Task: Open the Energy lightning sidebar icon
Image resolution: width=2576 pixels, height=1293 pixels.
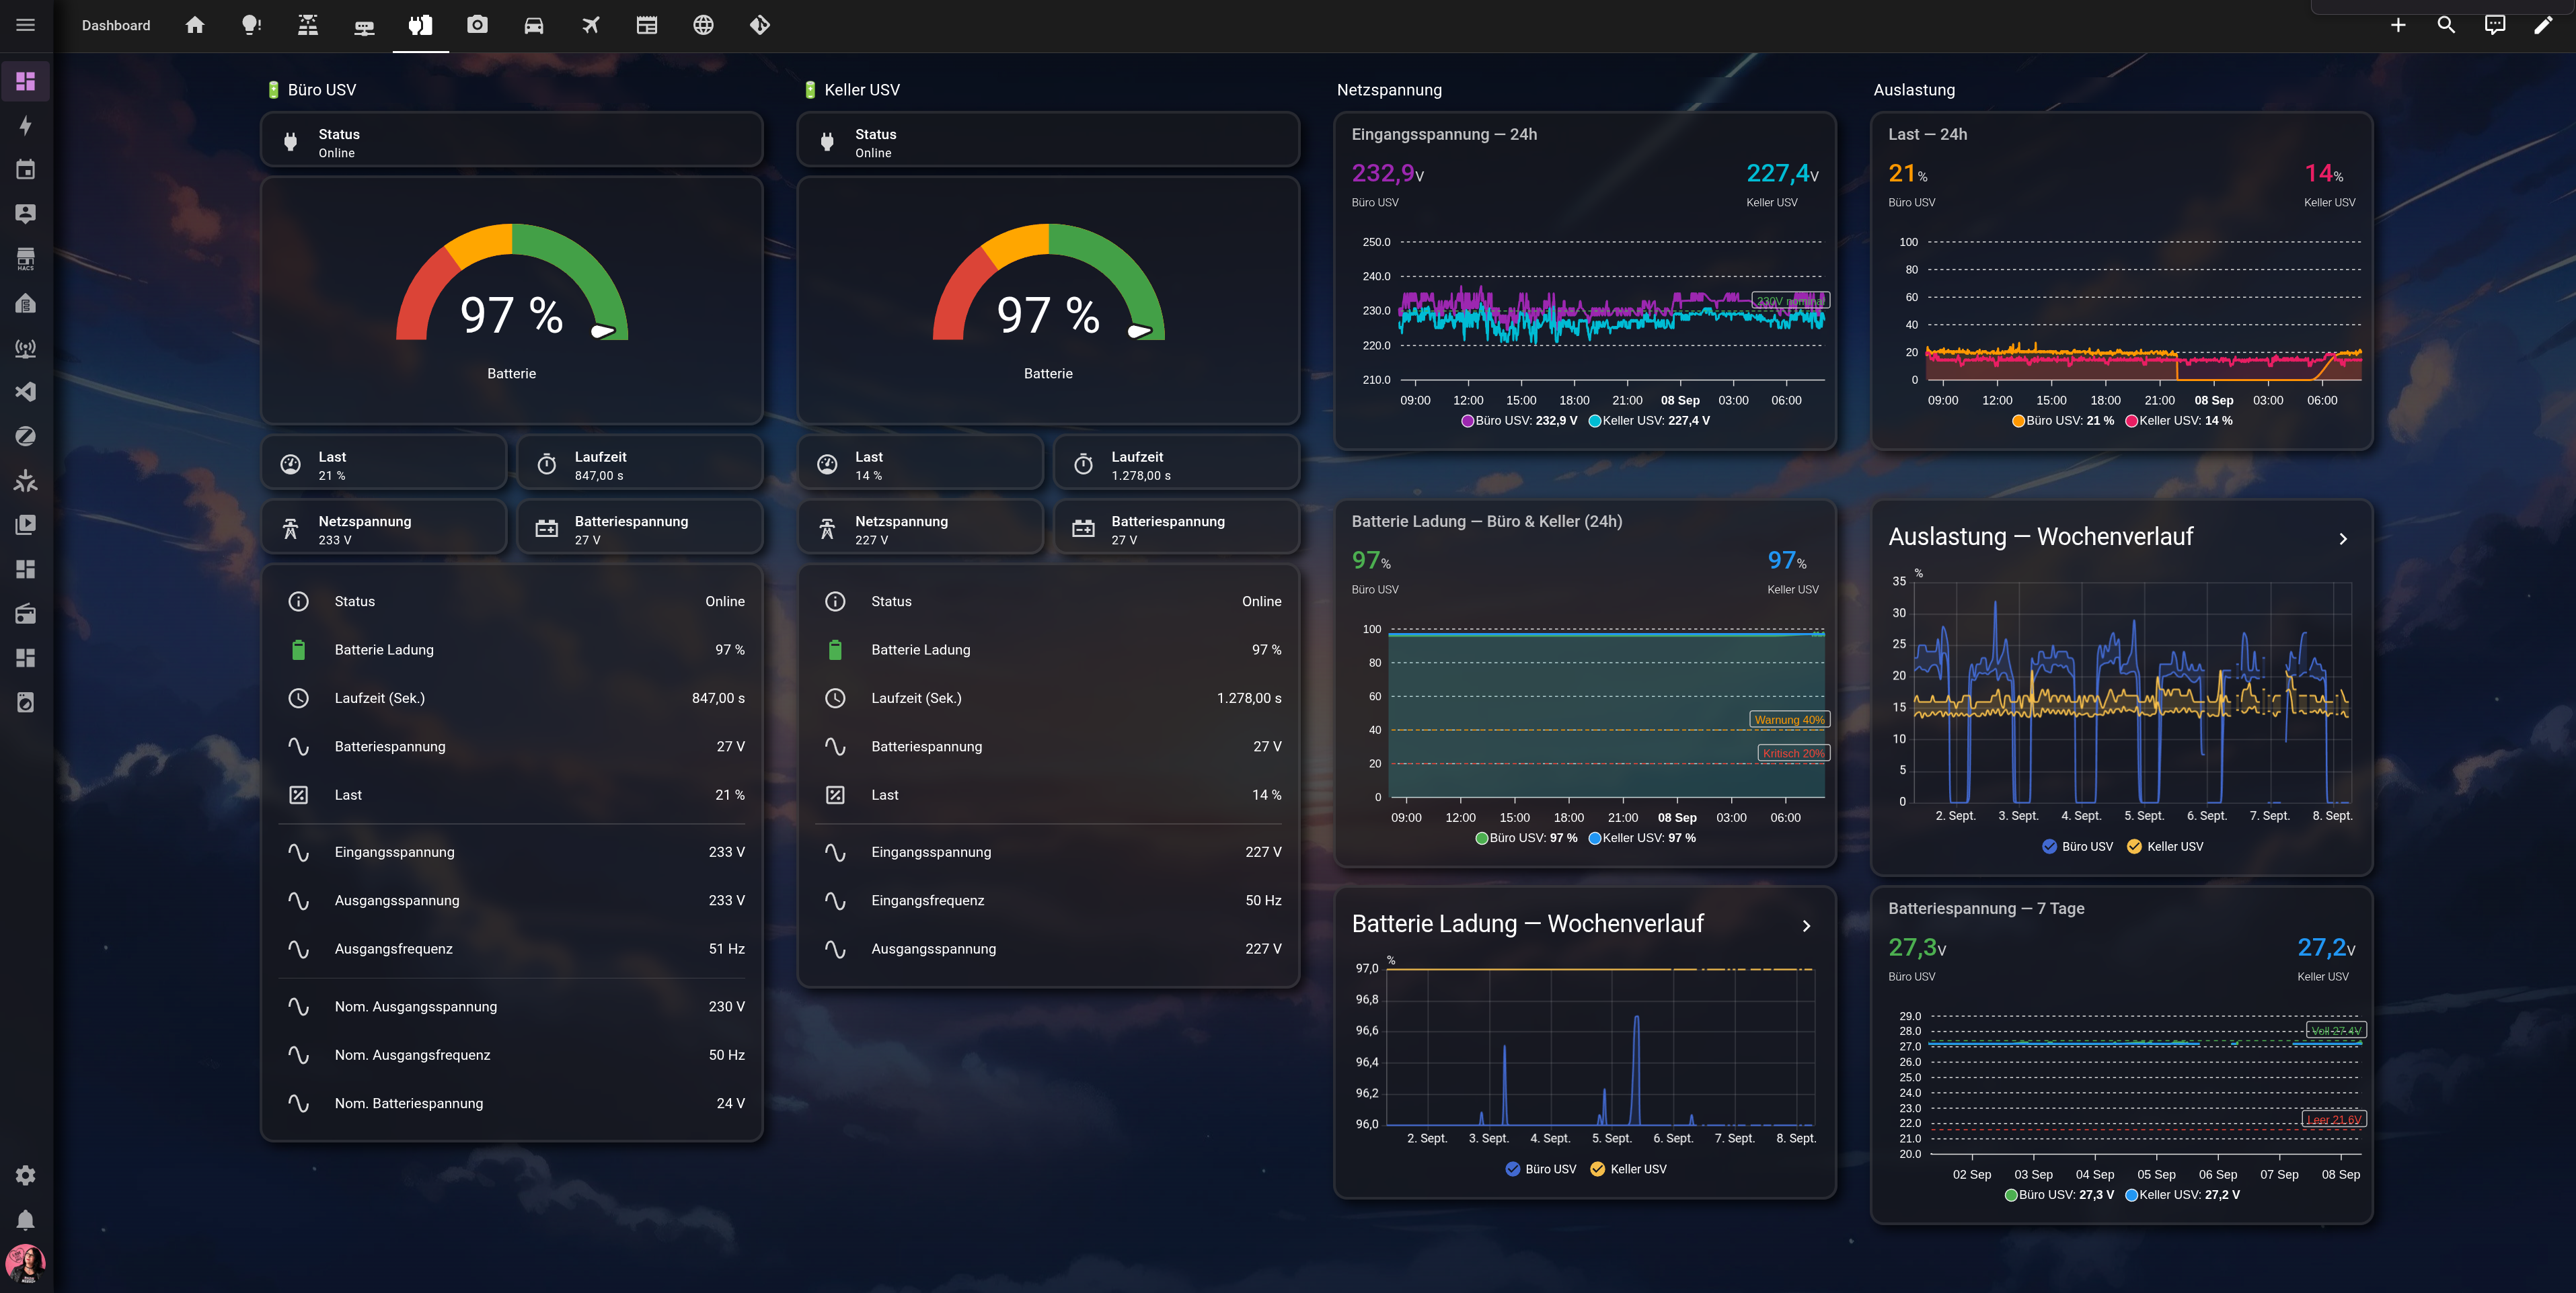Action: pyautogui.click(x=26, y=125)
